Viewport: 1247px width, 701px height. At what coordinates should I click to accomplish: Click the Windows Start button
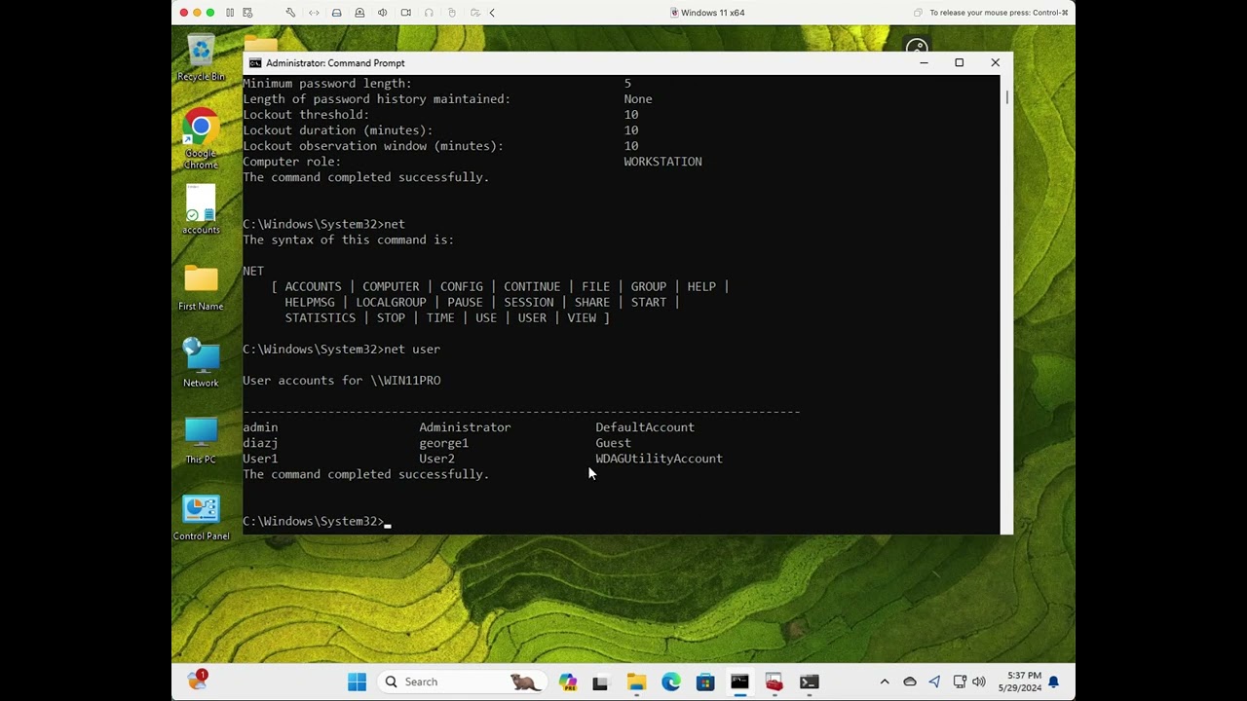[x=357, y=682]
